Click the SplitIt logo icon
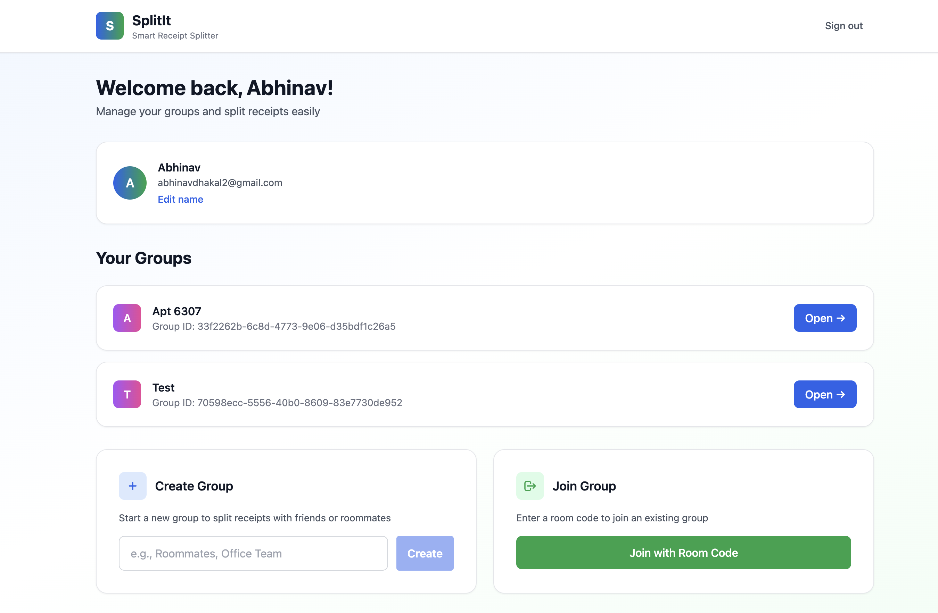Image resolution: width=938 pixels, height=613 pixels. (x=109, y=26)
